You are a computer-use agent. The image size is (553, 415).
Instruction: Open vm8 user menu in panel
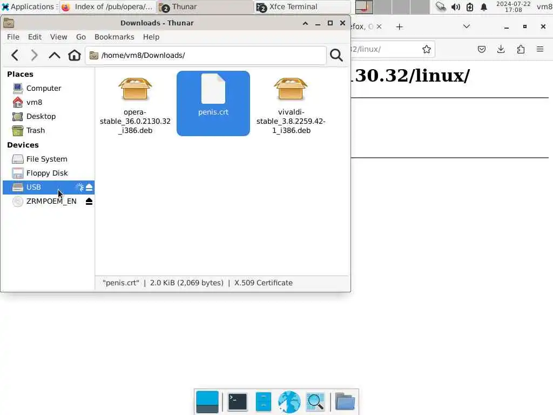point(544,6)
